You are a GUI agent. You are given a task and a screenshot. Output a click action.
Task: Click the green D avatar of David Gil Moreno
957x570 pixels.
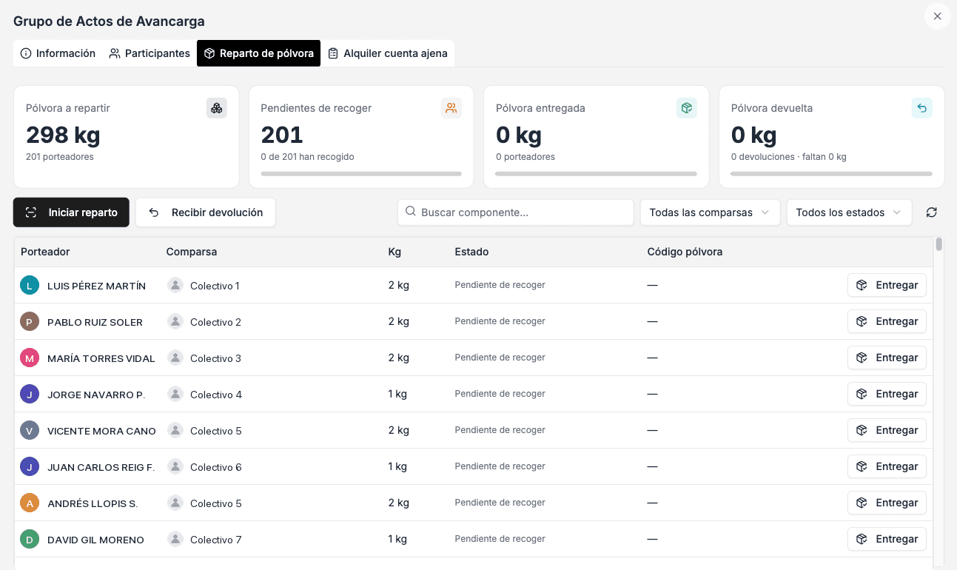30,540
